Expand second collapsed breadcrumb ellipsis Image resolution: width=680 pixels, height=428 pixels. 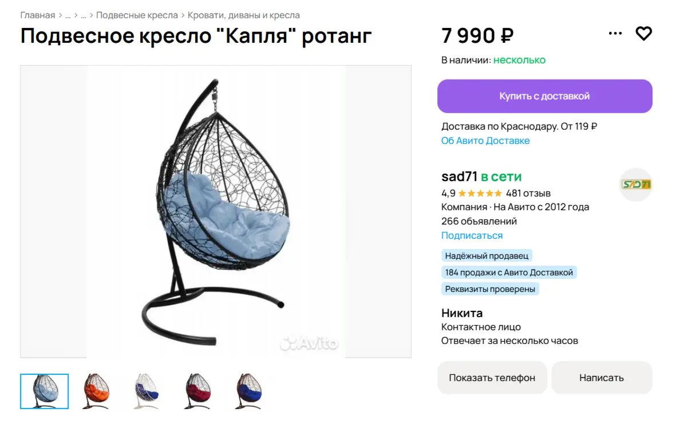click(84, 15)
